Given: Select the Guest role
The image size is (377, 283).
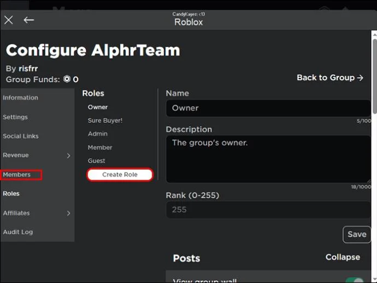Looking at the screenshot, I should 96,161.
